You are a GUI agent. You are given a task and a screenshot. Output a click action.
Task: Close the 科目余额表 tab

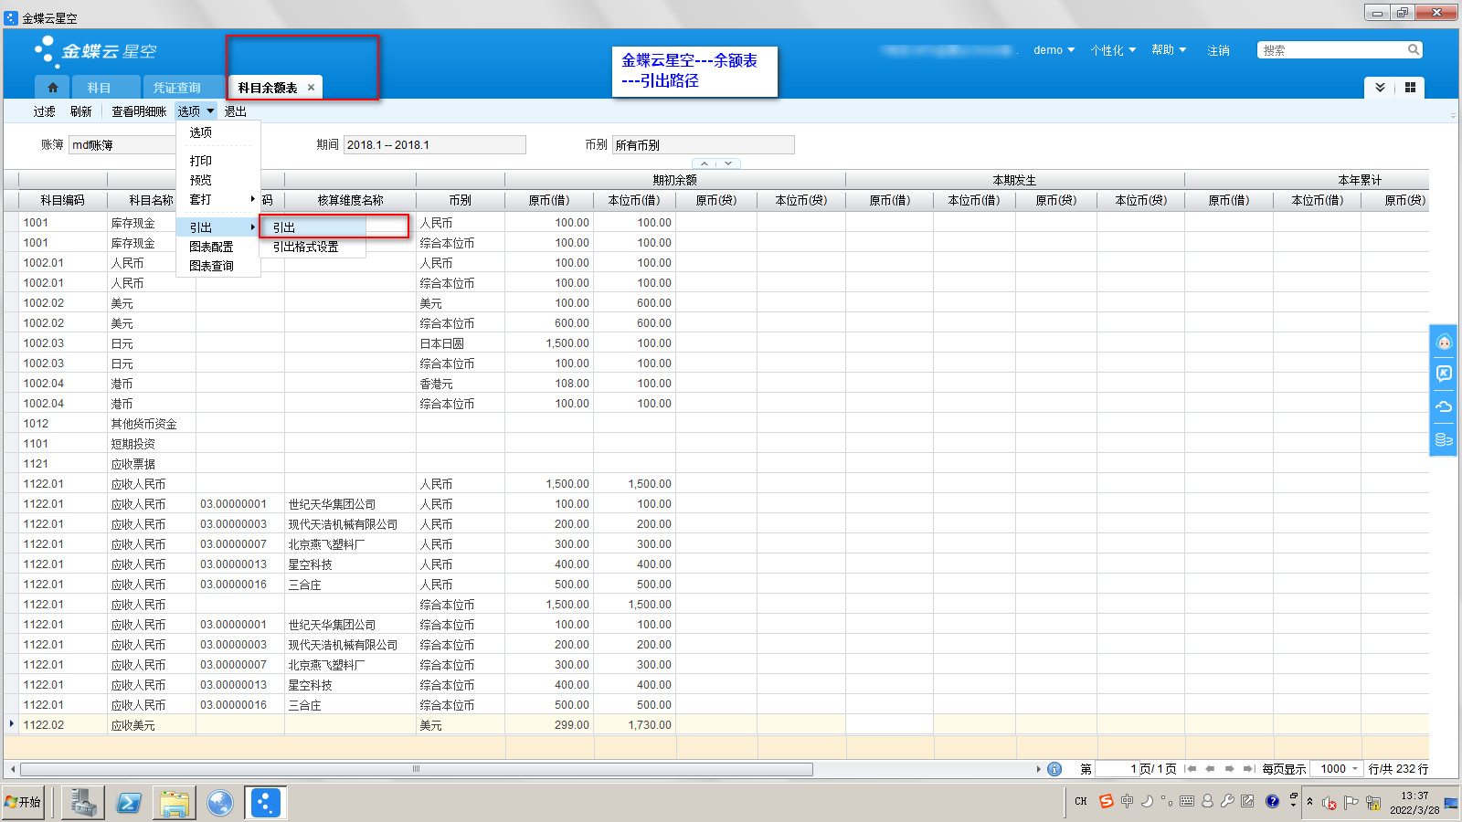(311, 88)
